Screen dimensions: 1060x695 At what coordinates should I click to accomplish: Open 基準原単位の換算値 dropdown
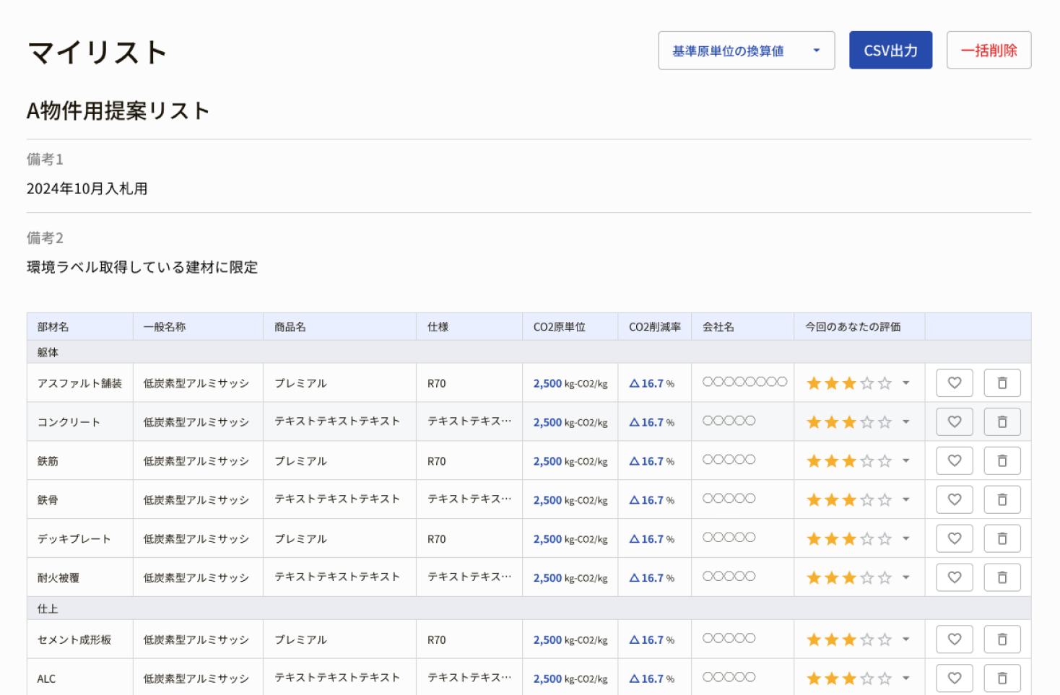(747, 51)
